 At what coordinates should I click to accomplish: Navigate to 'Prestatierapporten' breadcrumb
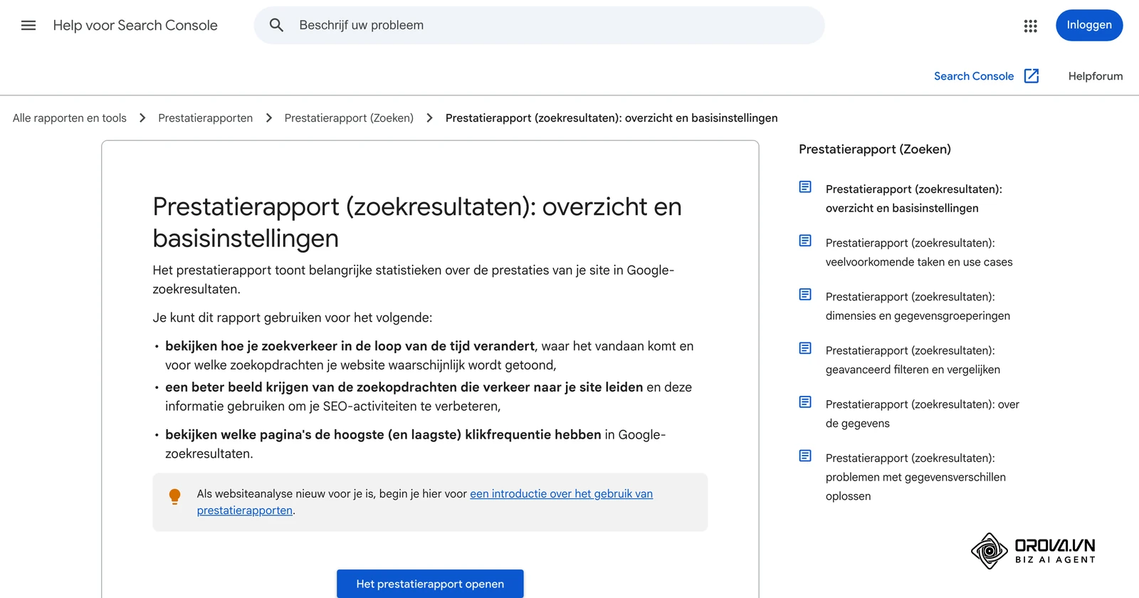point(205,118)
